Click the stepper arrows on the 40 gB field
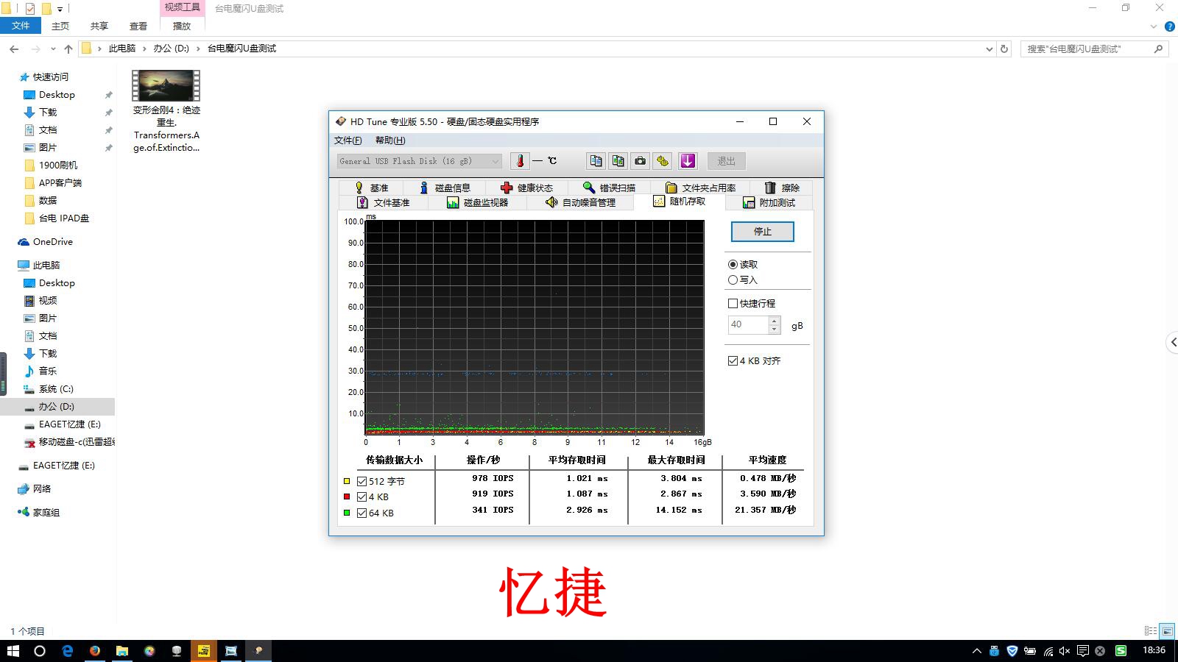Viewport: 1178px width, 662px height. [x=774, y=324]
